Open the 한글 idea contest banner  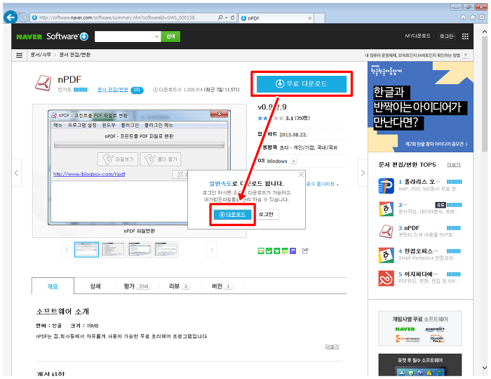tap(420, 107)
